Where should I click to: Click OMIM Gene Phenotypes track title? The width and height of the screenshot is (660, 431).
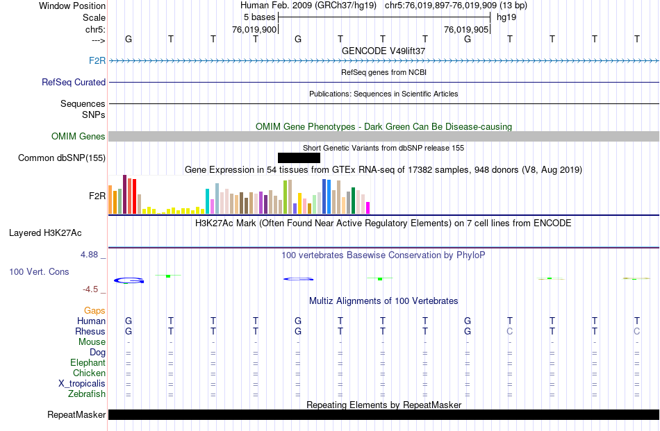pos(383,126)
